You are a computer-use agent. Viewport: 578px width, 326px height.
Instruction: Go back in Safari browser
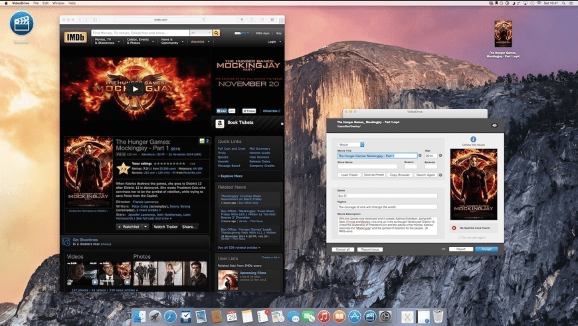pyautogui.click(x=80, y=19)
